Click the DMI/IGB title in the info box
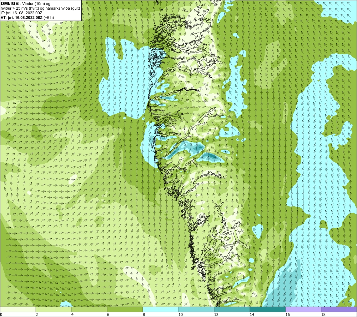This screenshot has height=317, width=357. pos(10,4)
